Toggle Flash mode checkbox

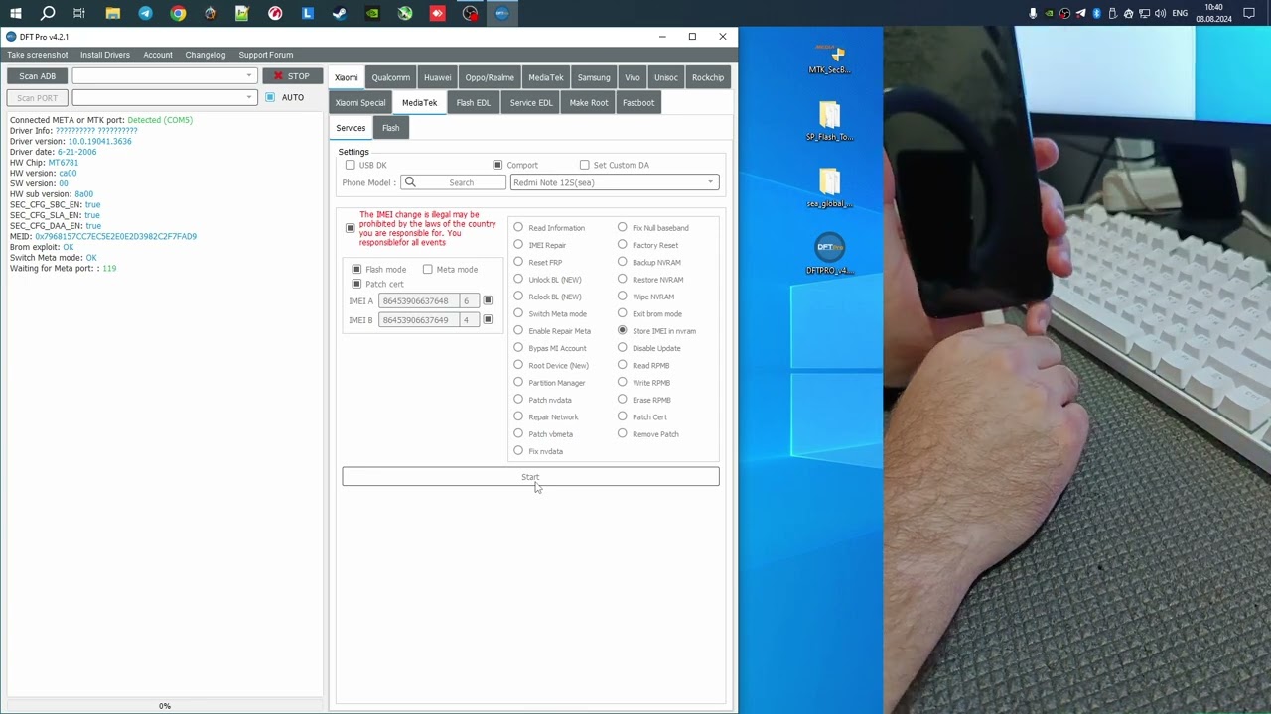pos(356,270)
